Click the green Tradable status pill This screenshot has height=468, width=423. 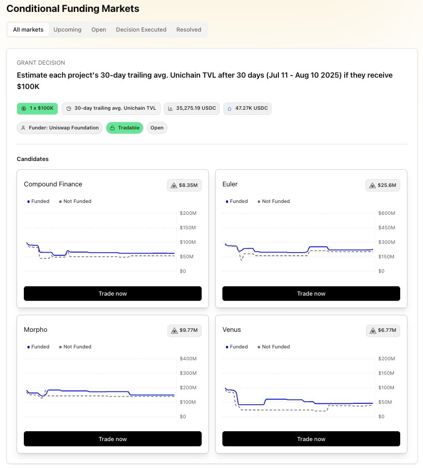pos(124,127)
